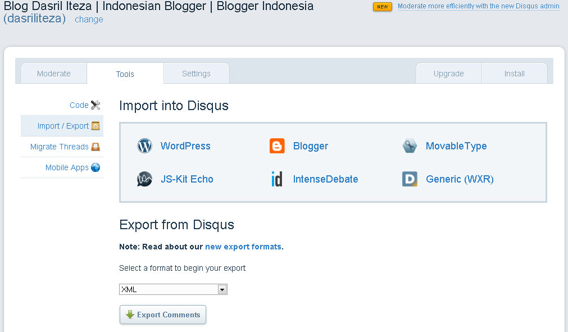Open Migrate Threads via its tray icon
This screenshot has height=332, width=568.
(x=96, y=147)
